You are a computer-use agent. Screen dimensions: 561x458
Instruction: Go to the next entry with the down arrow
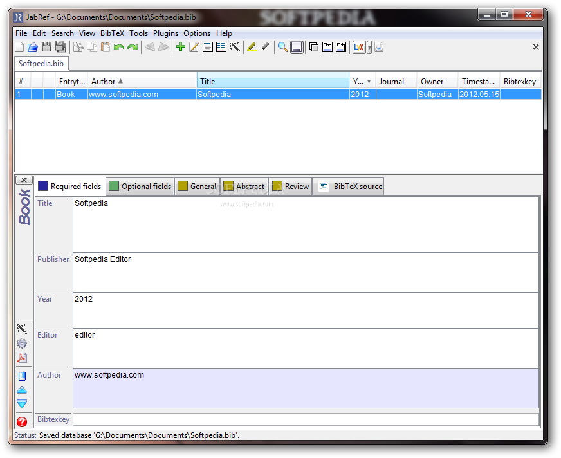[22, 404]
